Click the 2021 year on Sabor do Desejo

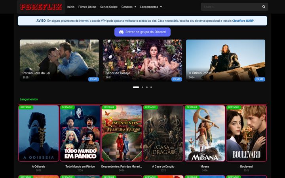point(108,78)
